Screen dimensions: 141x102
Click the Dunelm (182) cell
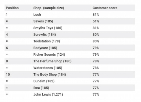click(44, 81)
